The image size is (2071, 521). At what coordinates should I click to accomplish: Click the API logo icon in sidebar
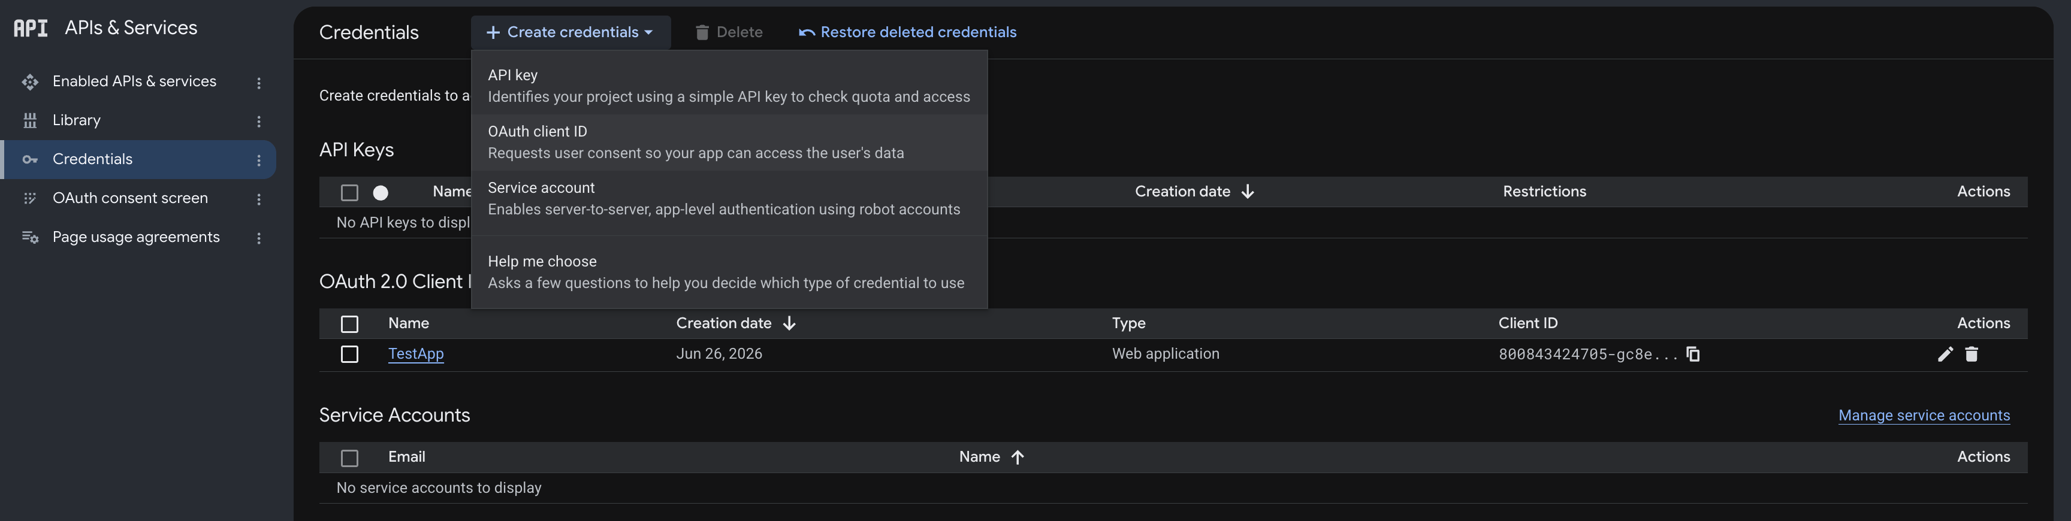point(31,28)
